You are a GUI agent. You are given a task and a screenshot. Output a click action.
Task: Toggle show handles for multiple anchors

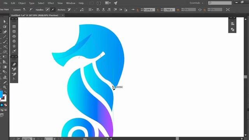point(47,10)
